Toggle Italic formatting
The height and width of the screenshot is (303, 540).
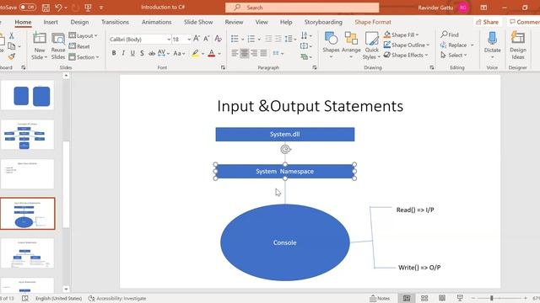pos(123,53)
